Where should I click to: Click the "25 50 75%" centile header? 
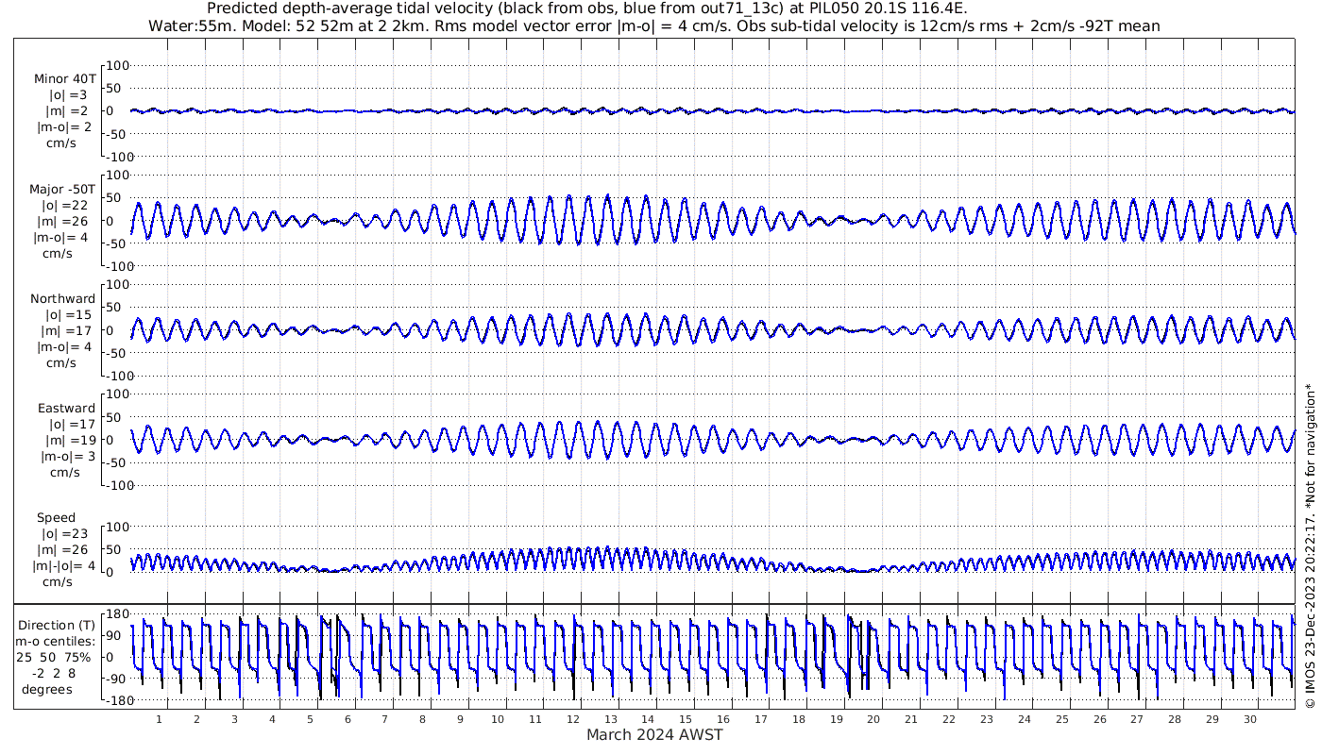[54, 657]
